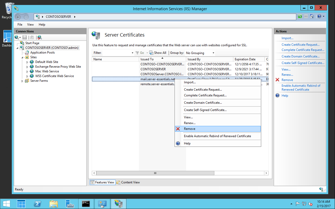This screenshot has height=209, width=335.
Task: Open the Filter dropdown arrow
Action: (132, 53)
